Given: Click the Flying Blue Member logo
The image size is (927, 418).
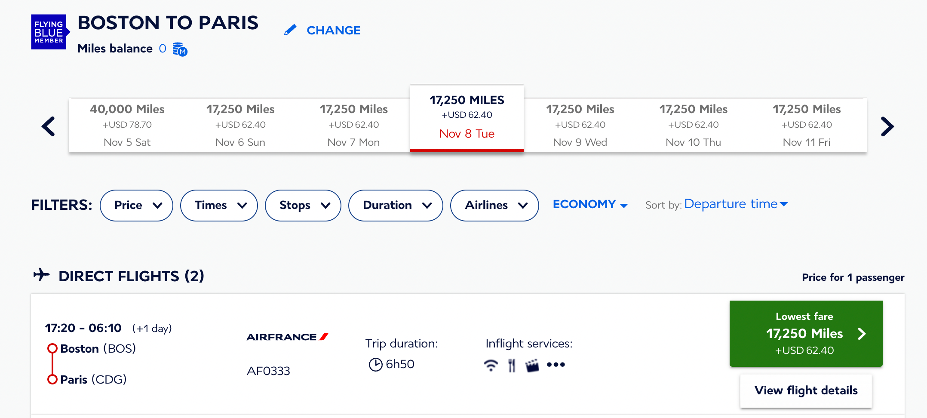Looking at the screenshot, I should tap(49, 32).
